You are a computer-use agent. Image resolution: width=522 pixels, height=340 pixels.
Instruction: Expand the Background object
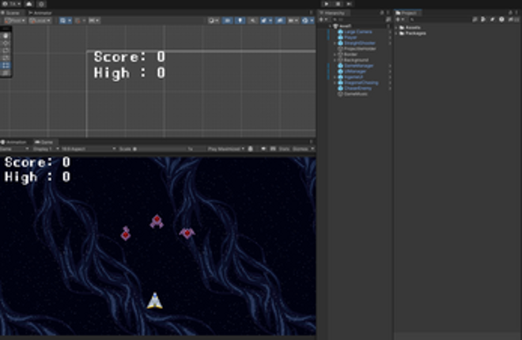point(335,60)
